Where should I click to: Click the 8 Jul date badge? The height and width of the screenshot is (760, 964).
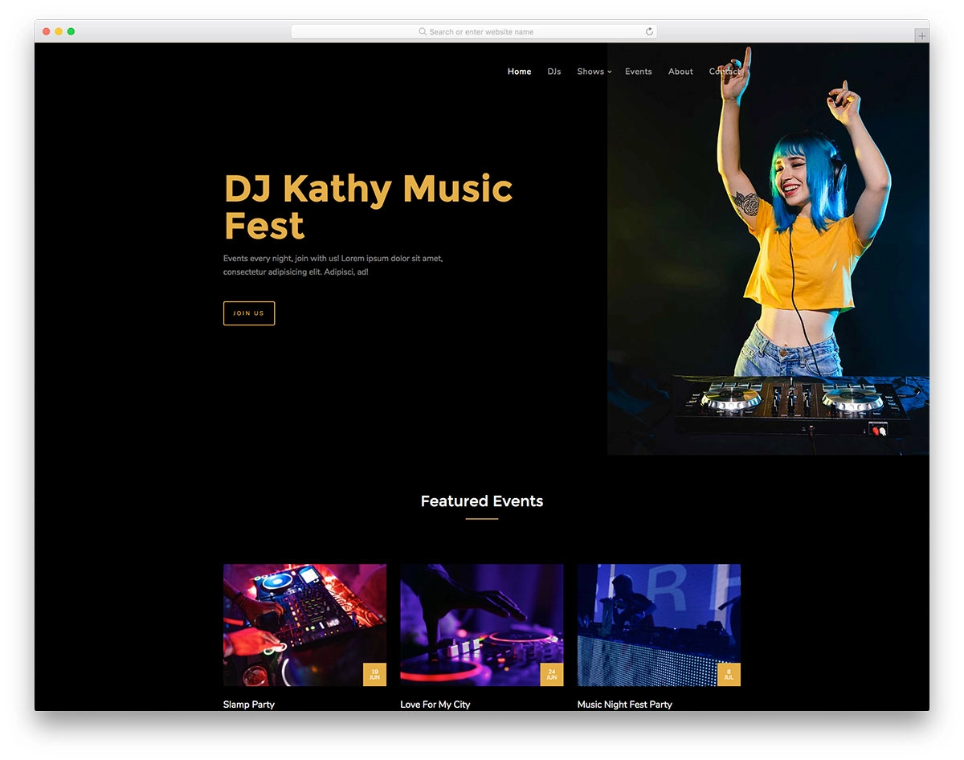tap(729, 675)
